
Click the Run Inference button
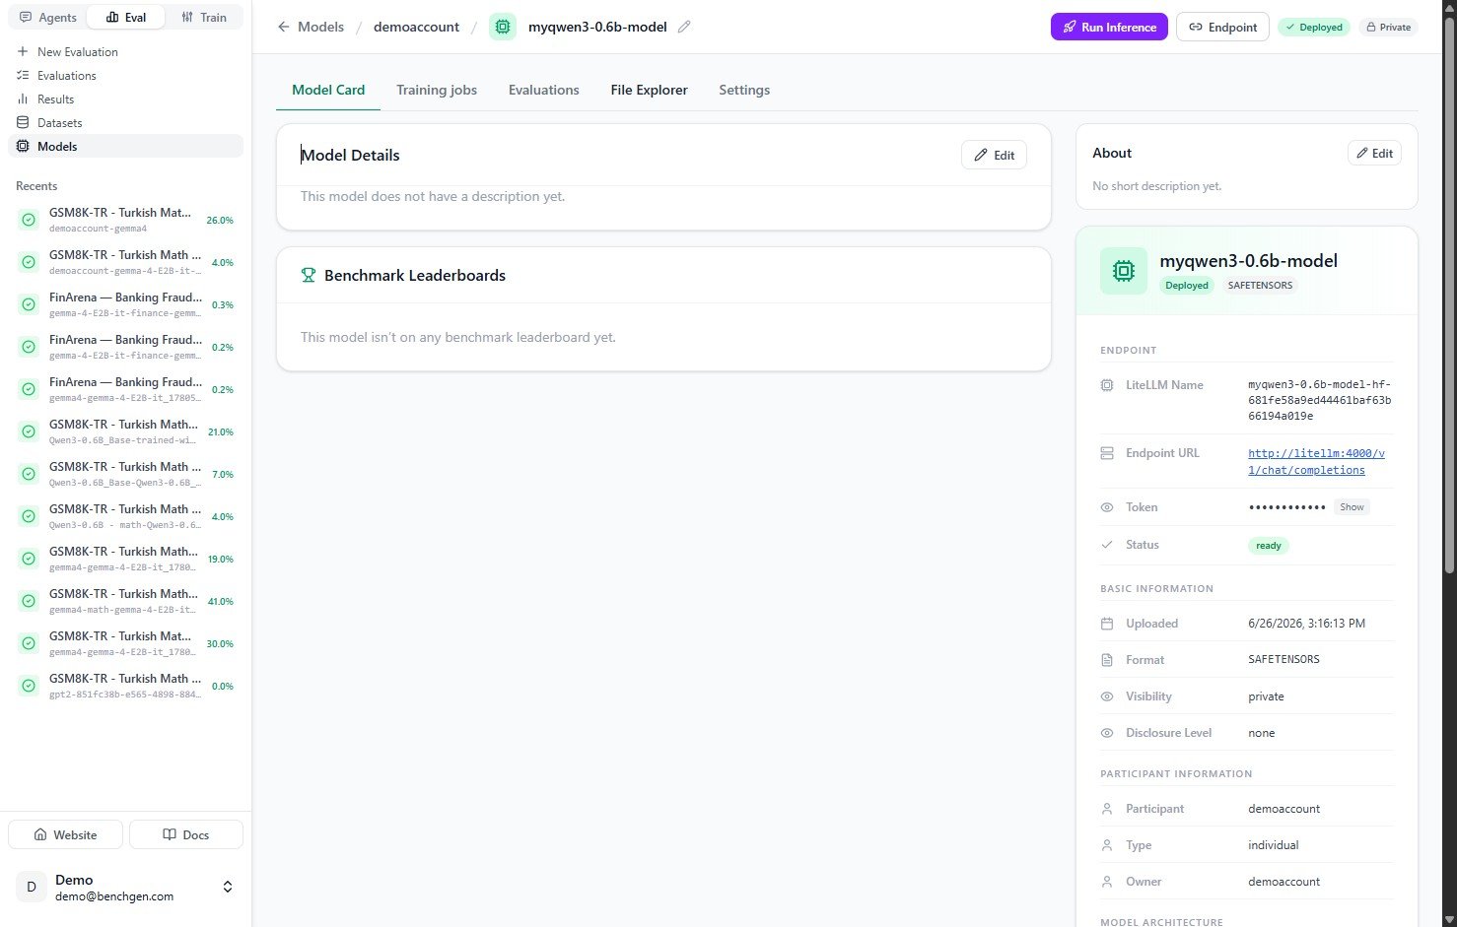1109,27
